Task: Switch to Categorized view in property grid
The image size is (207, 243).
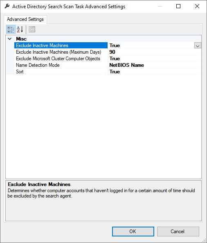Action: point(11,30)
